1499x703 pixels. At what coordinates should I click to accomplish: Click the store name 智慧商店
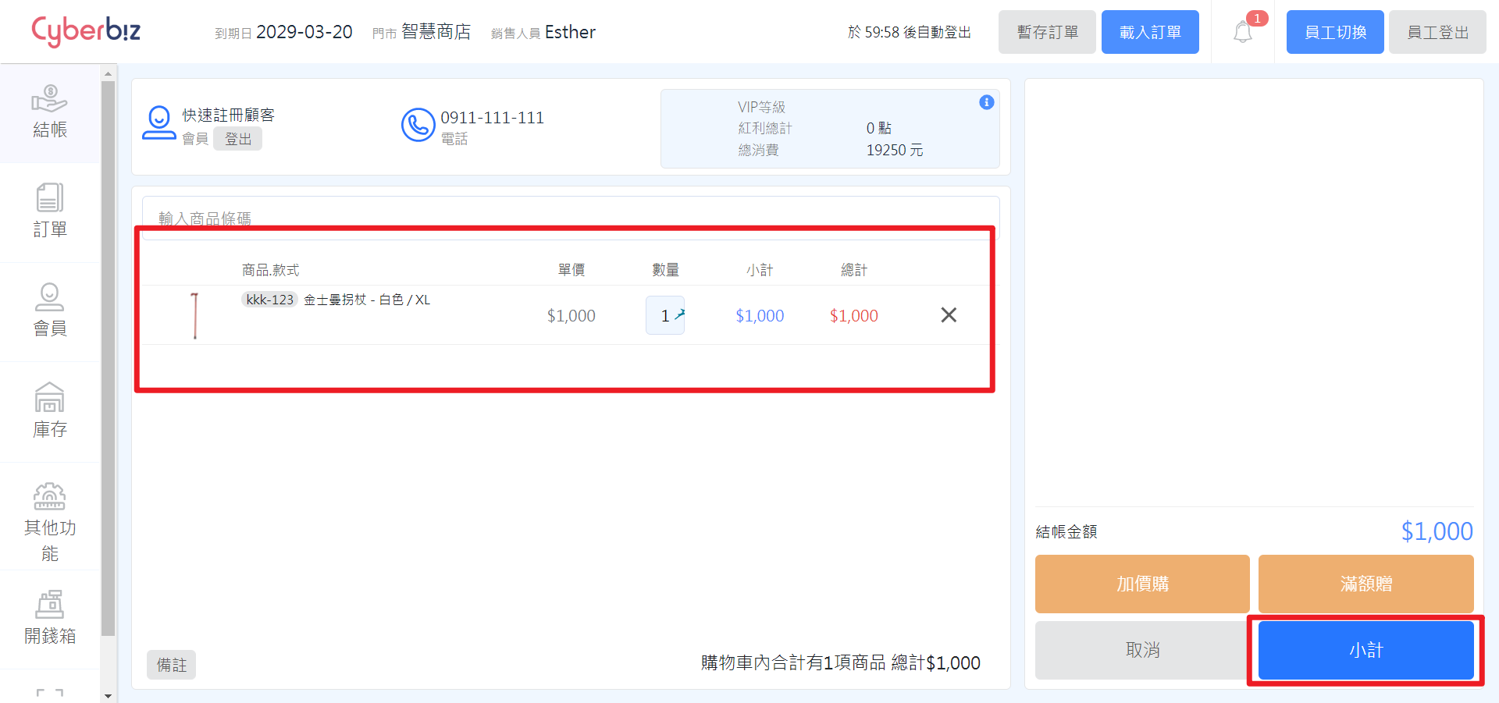436,32
